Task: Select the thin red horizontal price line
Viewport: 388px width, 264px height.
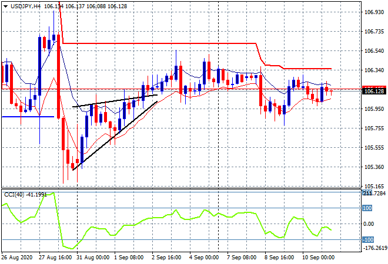Action: (x=182, y=89)
